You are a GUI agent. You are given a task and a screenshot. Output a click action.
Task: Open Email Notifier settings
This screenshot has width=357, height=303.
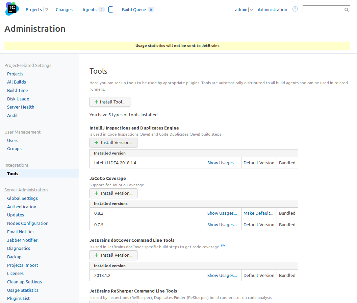pyautogui.click(x=21, y=232)
